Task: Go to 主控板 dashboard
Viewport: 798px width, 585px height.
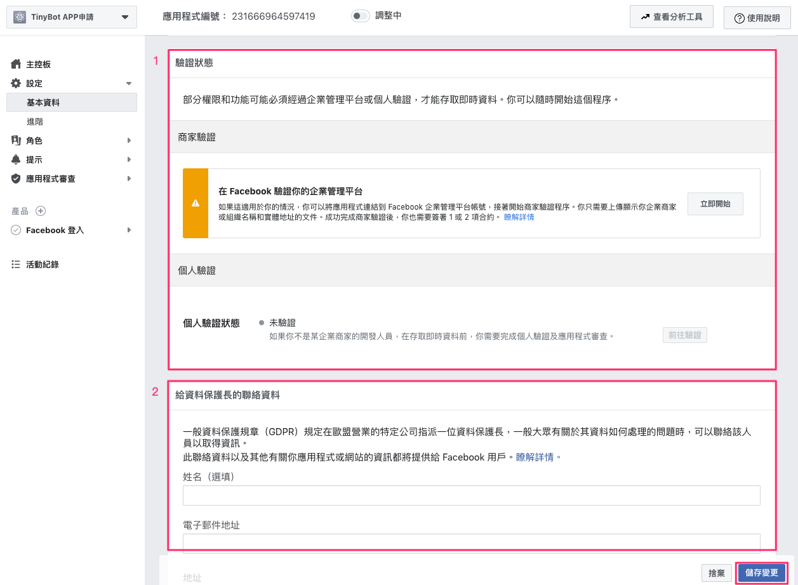Action: tap(38, 65)
